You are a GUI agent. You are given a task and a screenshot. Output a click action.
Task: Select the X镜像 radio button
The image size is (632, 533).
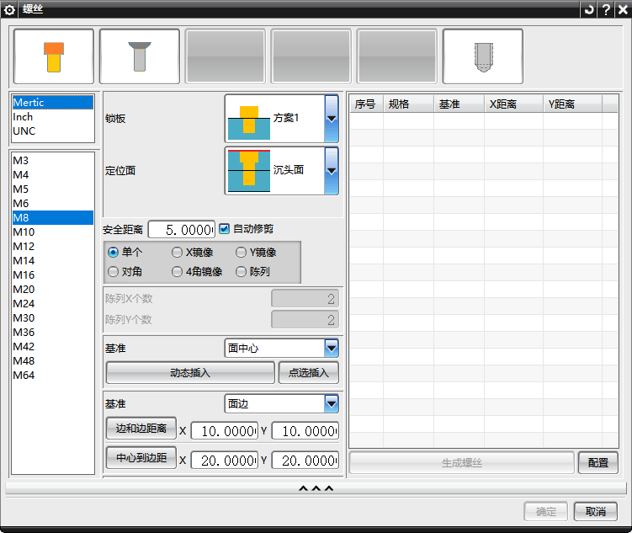point(177,253)
